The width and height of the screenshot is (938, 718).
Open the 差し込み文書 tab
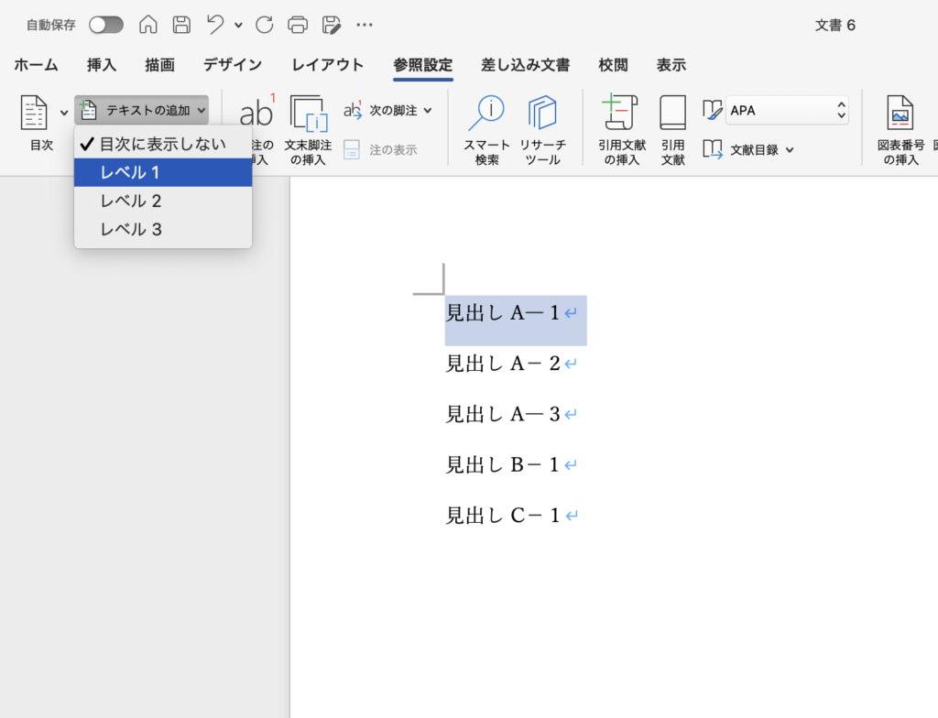tap(526, 65)
